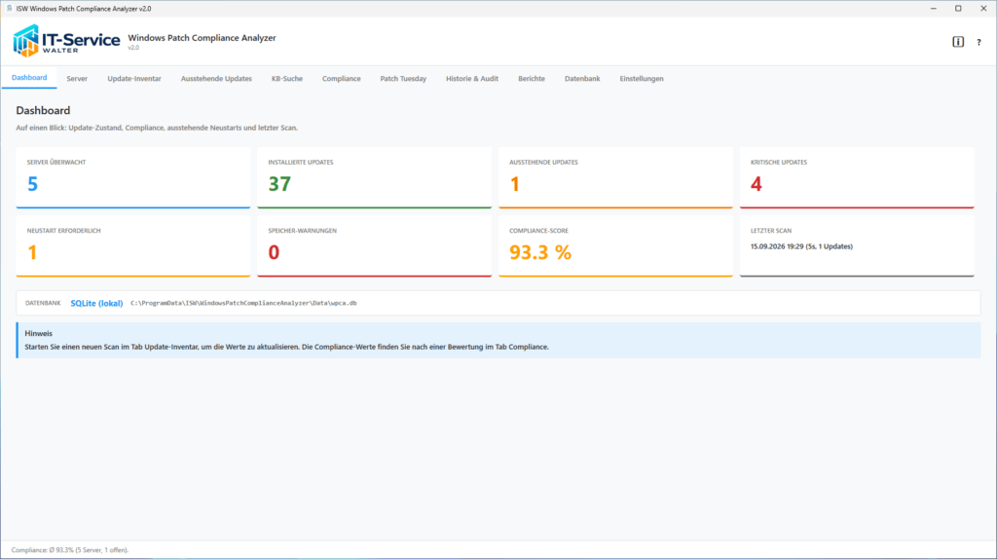Click the IT-Service Walter logo
This screenshot has height=559, width=997.
66,41
